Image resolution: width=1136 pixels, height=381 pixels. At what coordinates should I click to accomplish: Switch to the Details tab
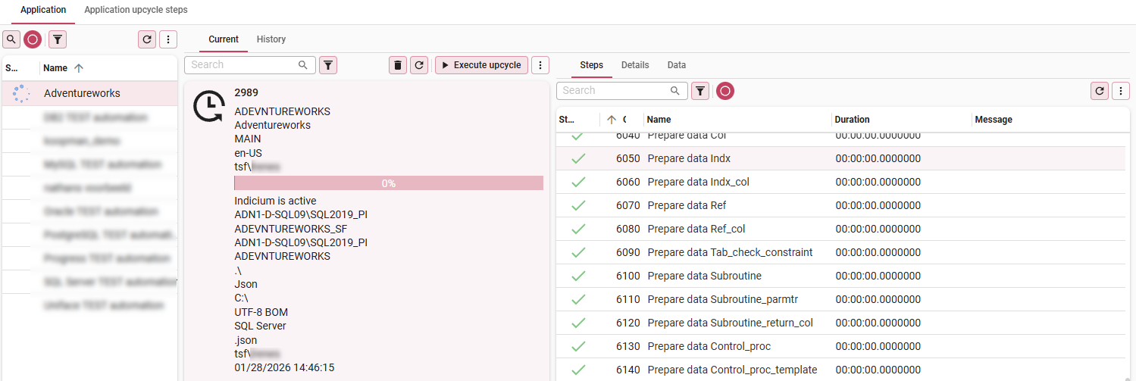tap(635, 65)
